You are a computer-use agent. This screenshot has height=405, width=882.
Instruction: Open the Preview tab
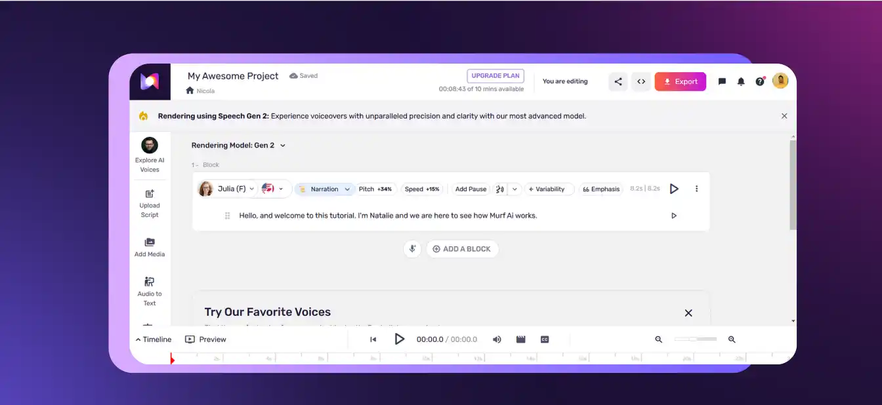pos(205,339)
